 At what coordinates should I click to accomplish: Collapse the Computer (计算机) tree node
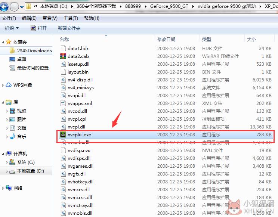tap(3, 154)
